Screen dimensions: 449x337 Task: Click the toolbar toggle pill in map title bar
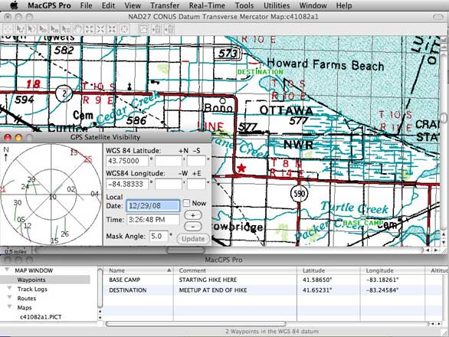438,17
